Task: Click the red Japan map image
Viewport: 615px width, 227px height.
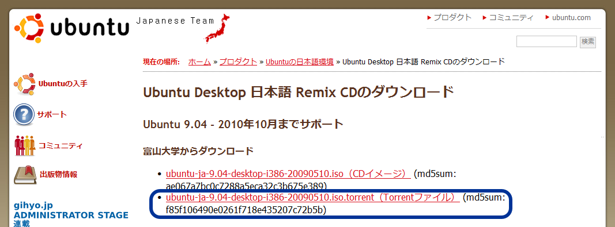Action: pos(217,29)
